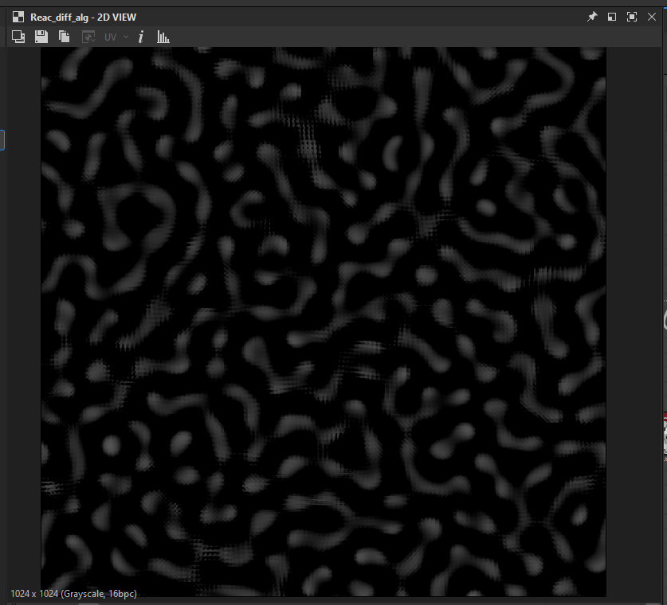The height and width of the screenshot is (605, 667).
Task: Show the histogram panel
Action: (x=163, y=37)
